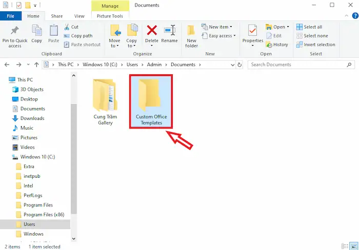Image resolution: width=359 pixels, height=250 pixels.
Task: Open the Help question mark icon
Action: (x=355, y=16)
